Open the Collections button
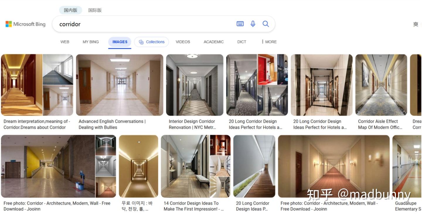Screen dimensions: 422x214 click(x=152, y=42)
